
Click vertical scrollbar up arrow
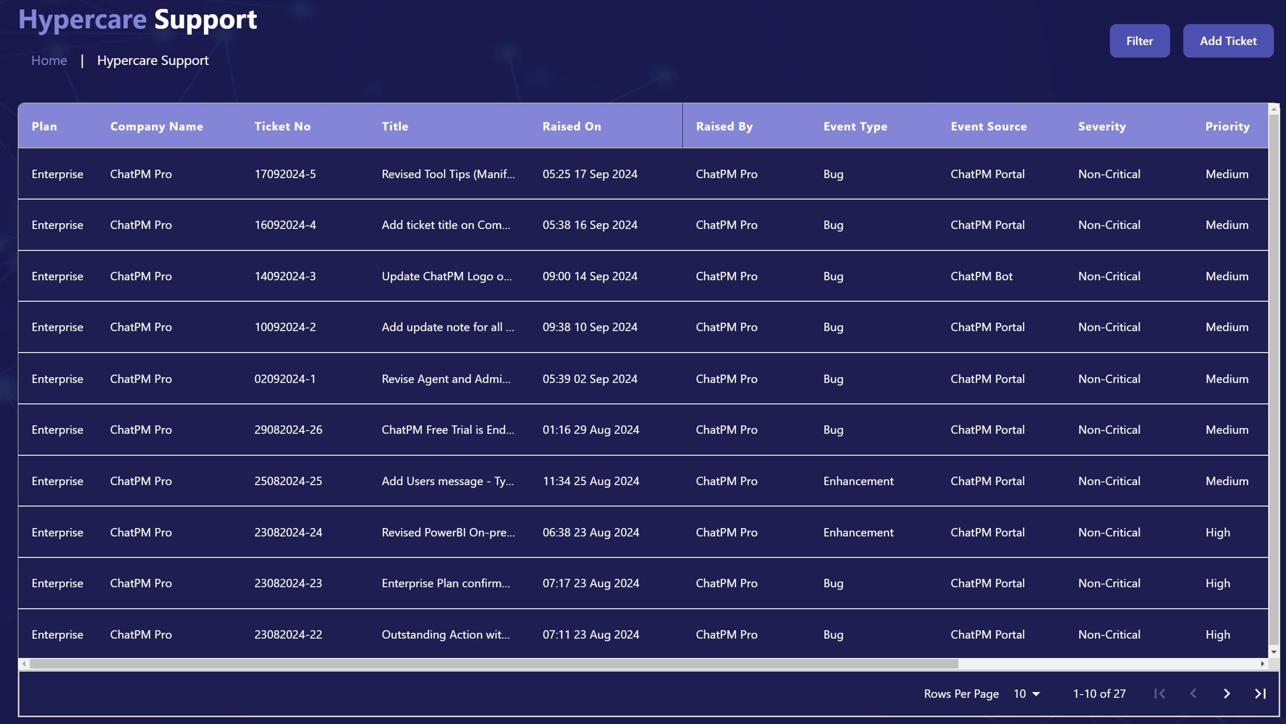[x=1274, y=109]
